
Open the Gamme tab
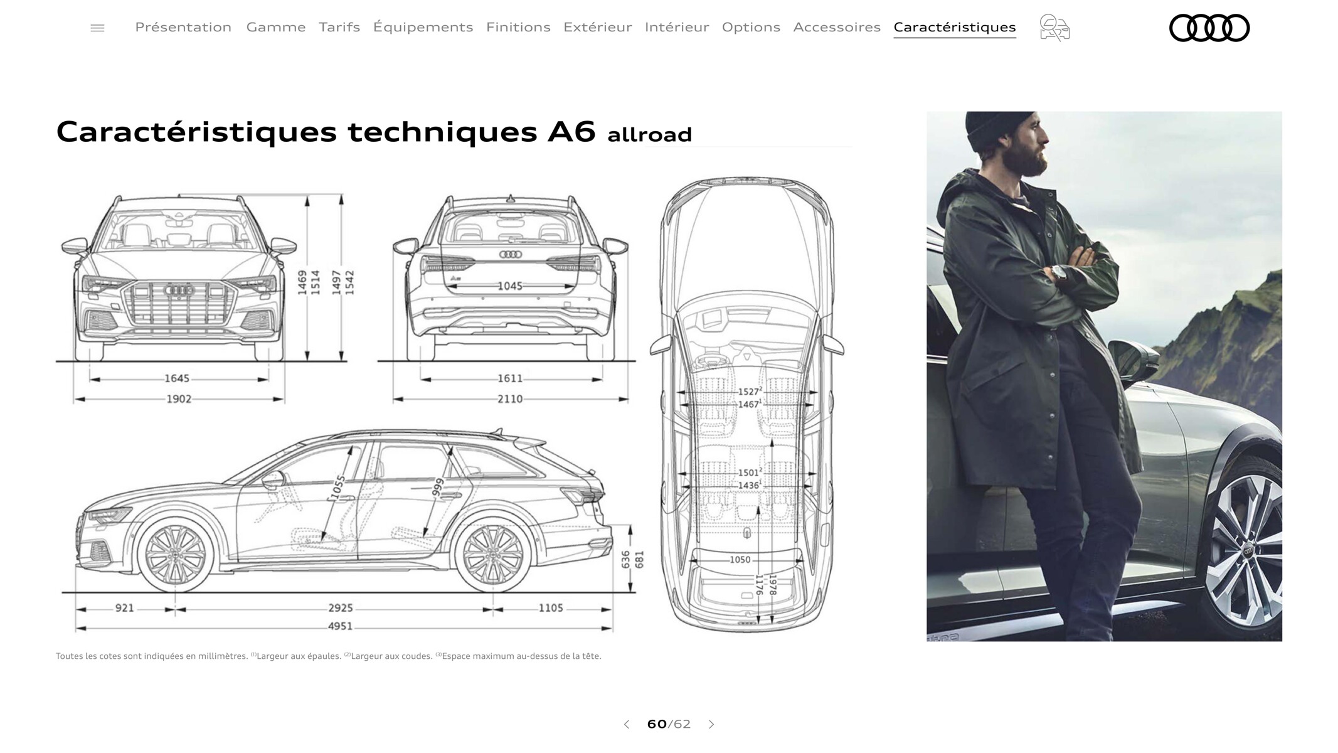(x=276, y=27)
